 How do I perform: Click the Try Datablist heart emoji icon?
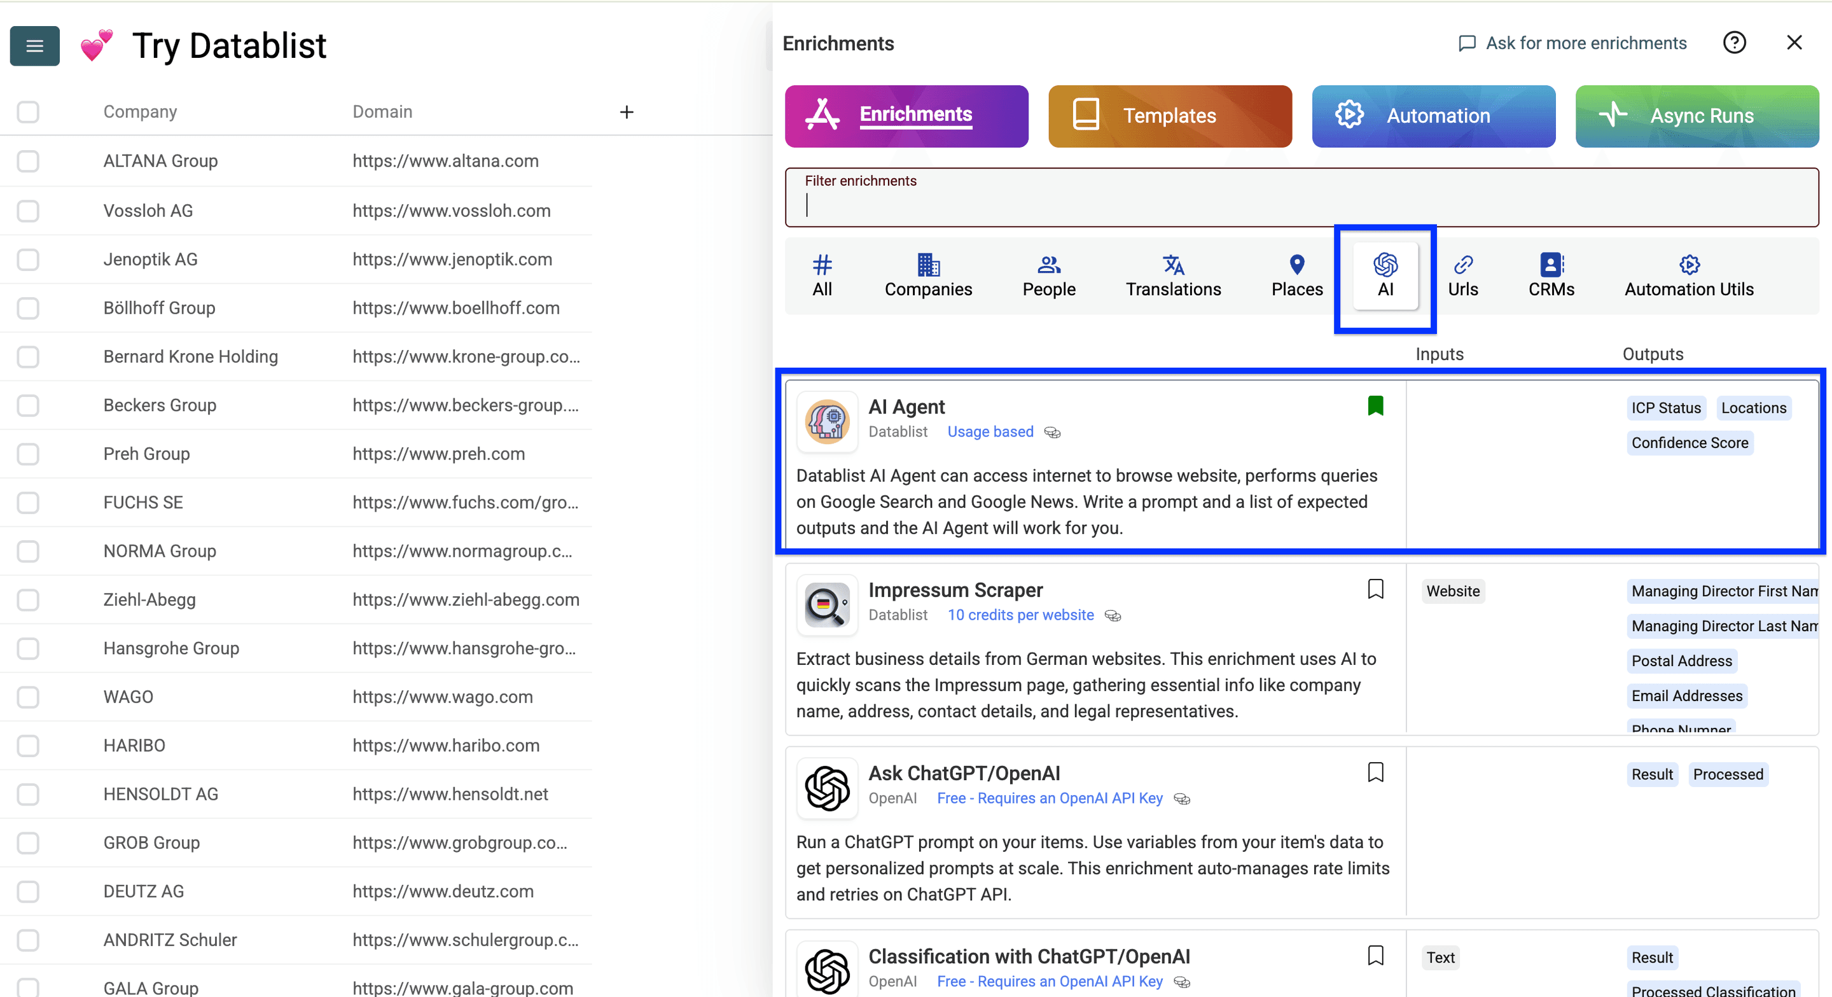tap(96, 46)
